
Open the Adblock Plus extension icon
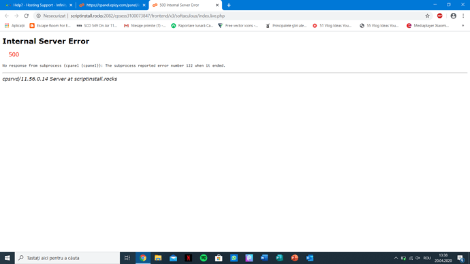click(x=440, y=16)
